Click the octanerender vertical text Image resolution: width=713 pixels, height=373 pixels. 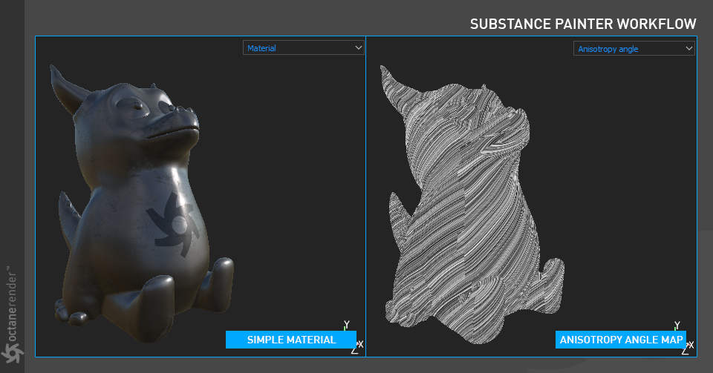(13, 303)
